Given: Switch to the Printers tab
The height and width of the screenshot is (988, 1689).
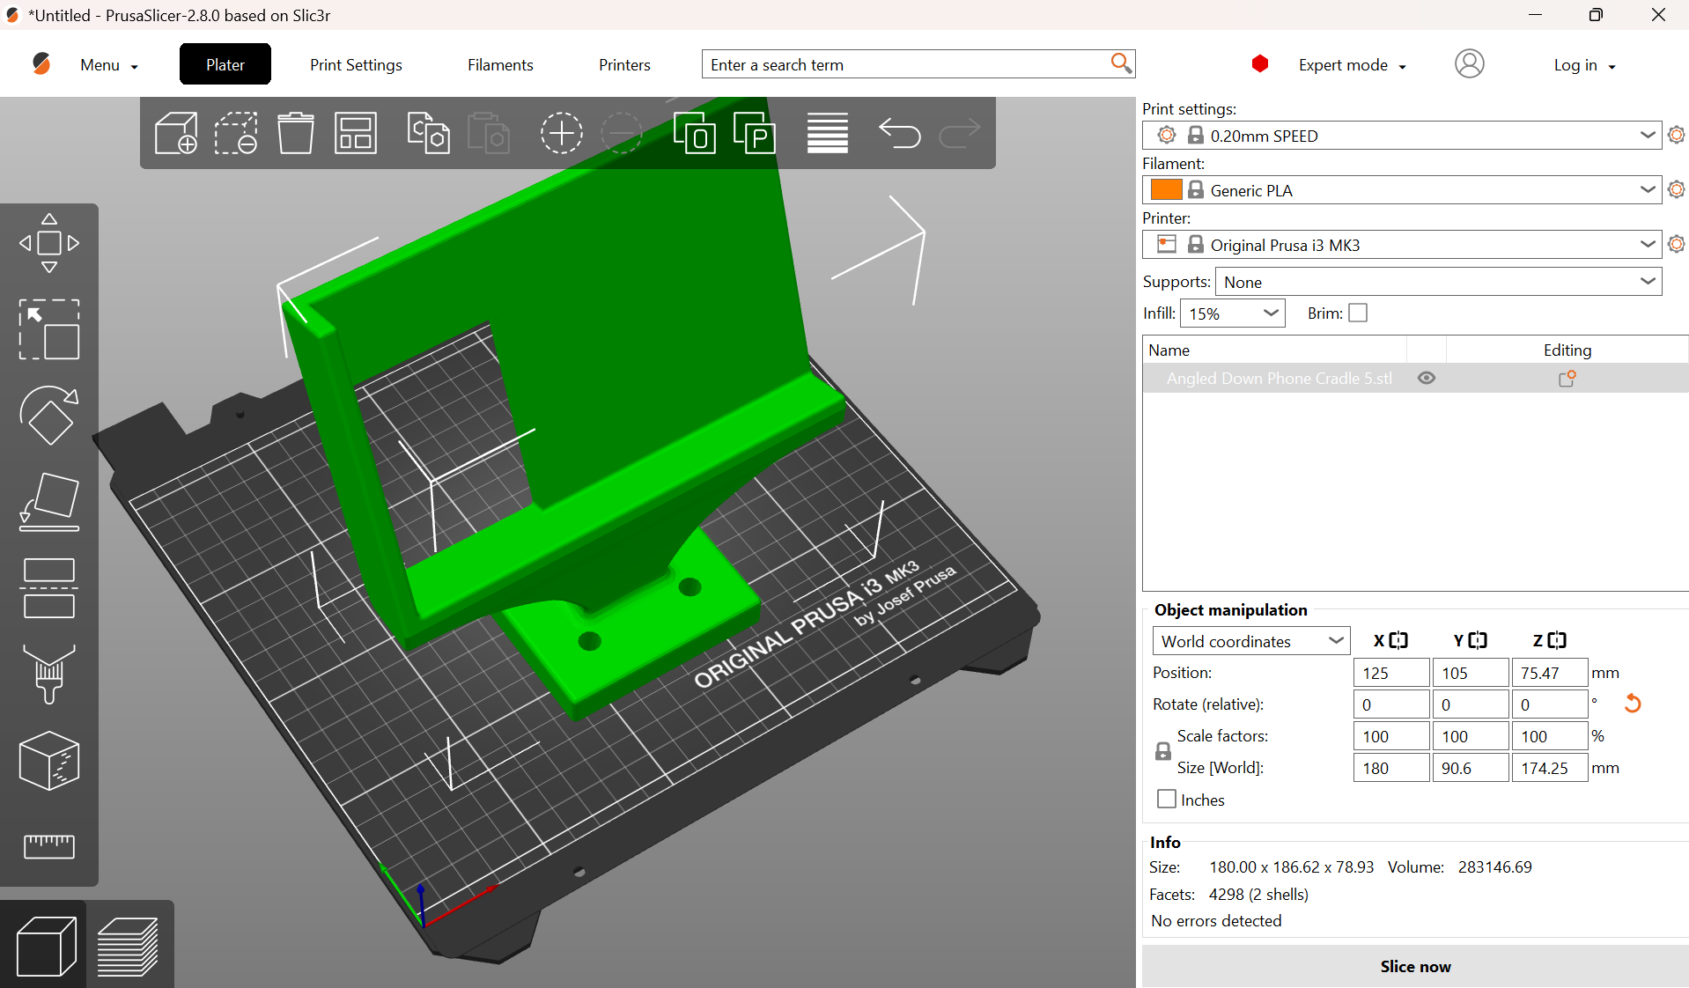Looking at the screenshot, I should (x=624, y=65).
